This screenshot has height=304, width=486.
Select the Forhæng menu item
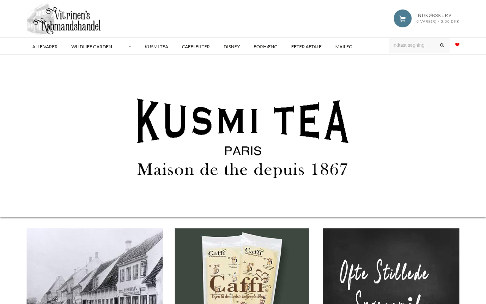265,47
